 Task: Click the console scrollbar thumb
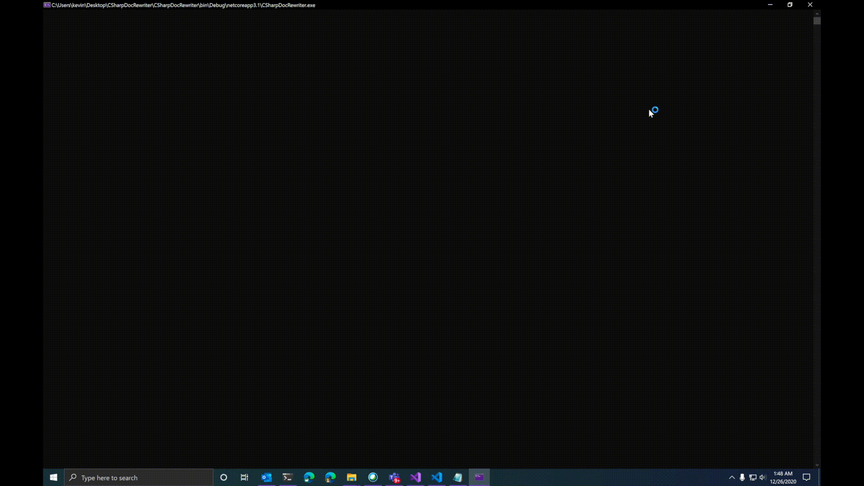click(817, 21)
